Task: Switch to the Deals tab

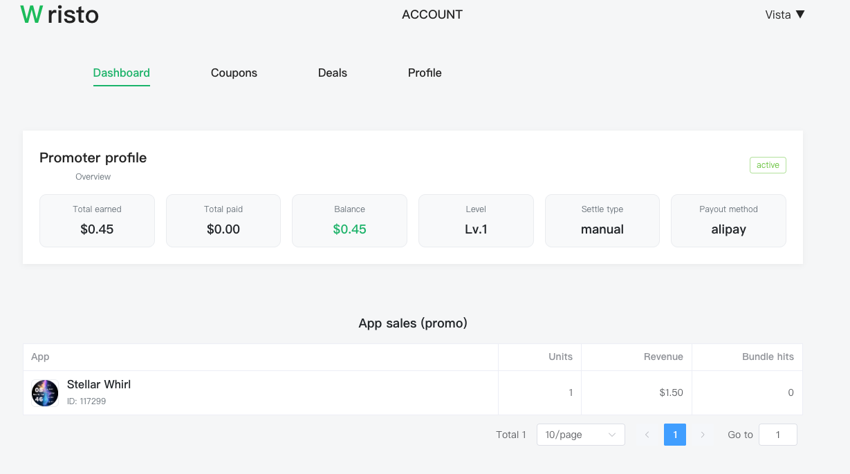Action: click(332, 73)
